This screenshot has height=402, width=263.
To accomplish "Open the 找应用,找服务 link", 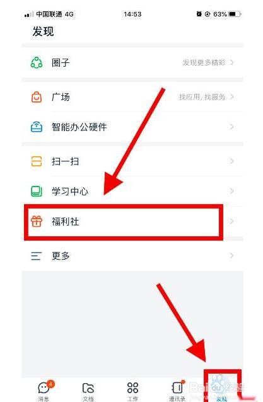I will click(x=202, y=96).
